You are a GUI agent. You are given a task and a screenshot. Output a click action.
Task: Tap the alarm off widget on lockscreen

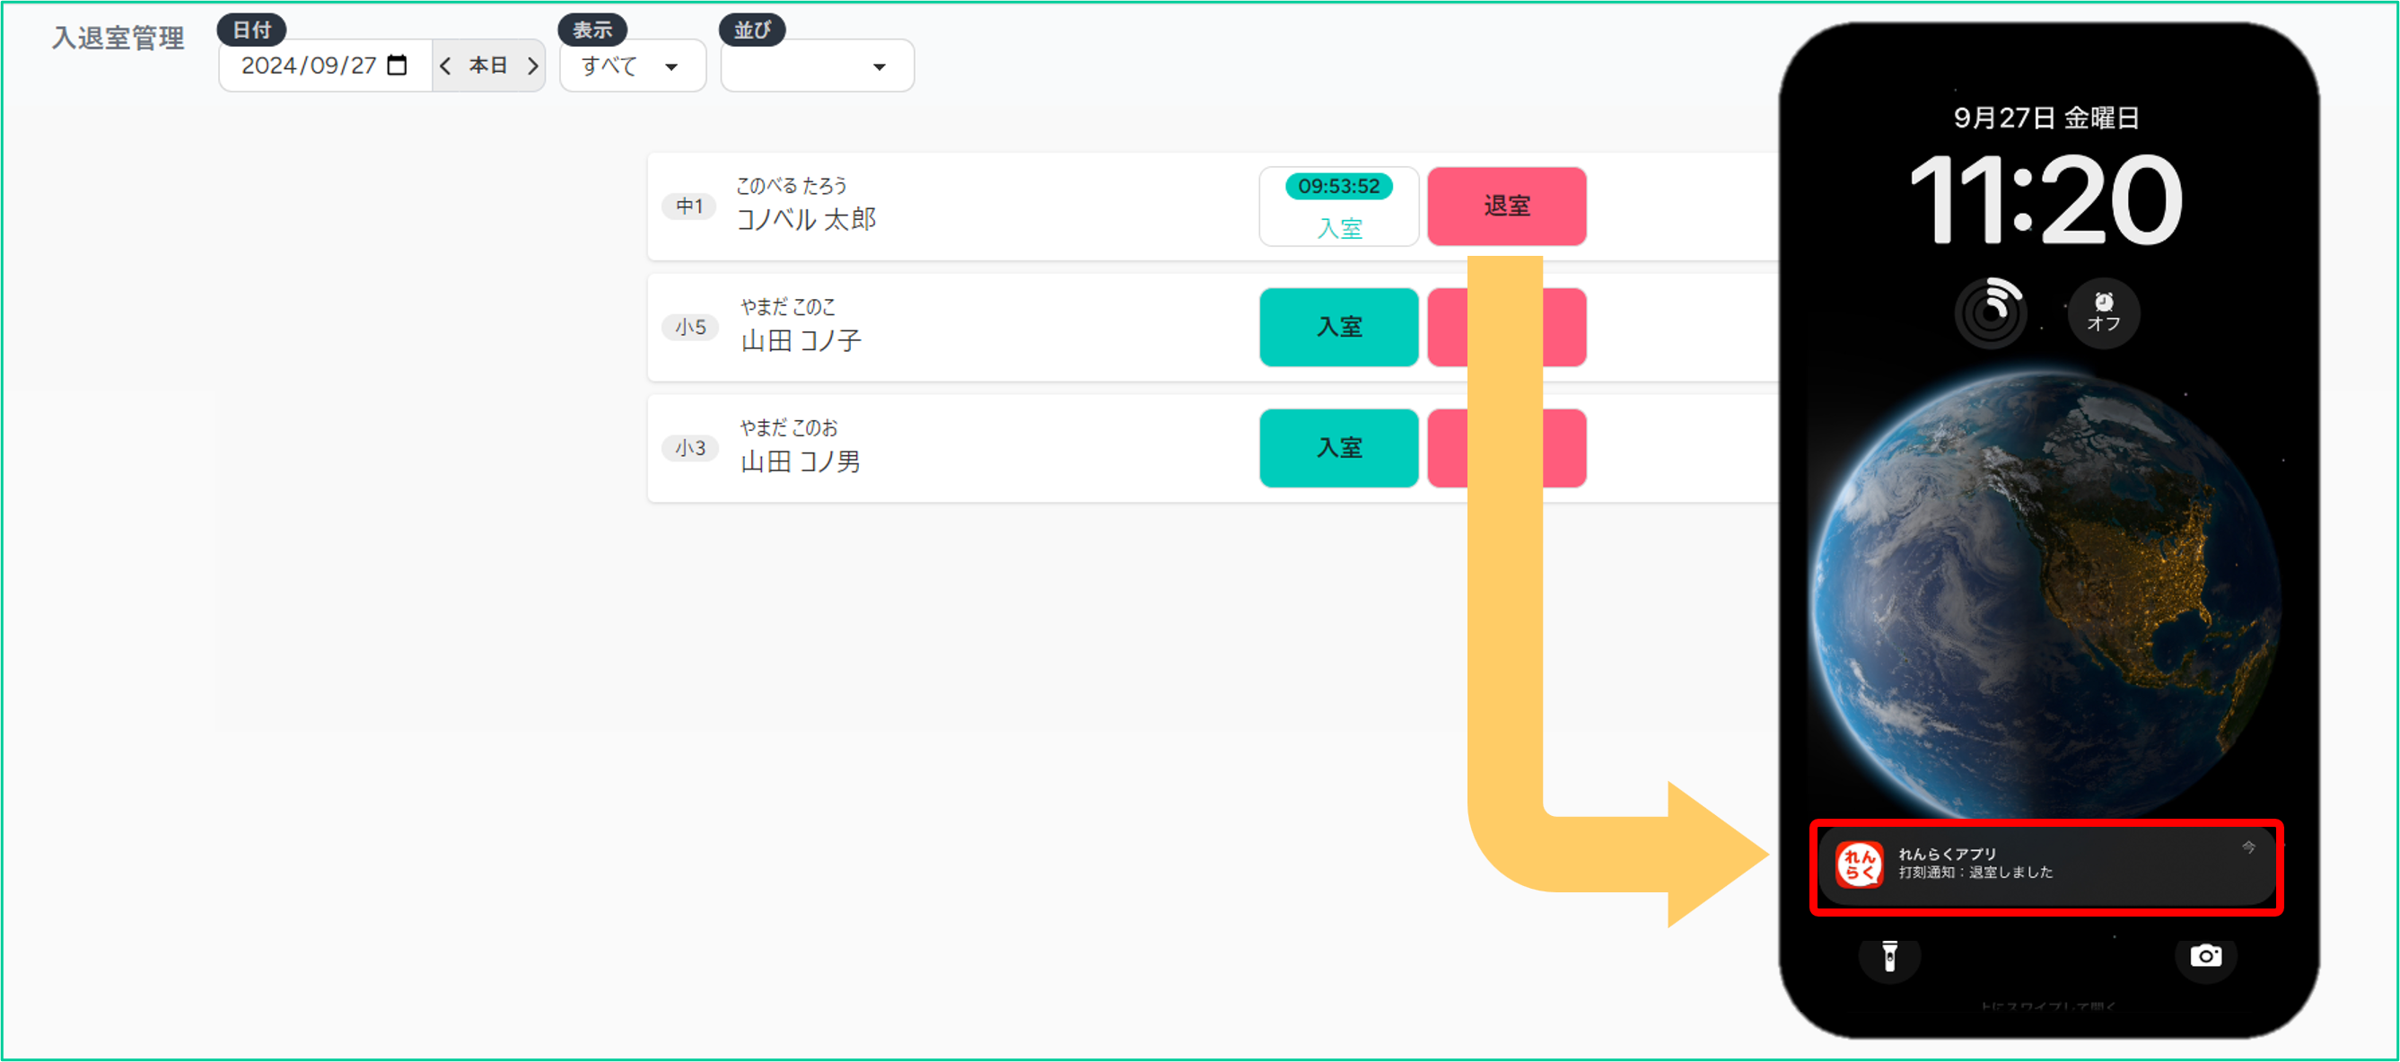point(2103,313)
